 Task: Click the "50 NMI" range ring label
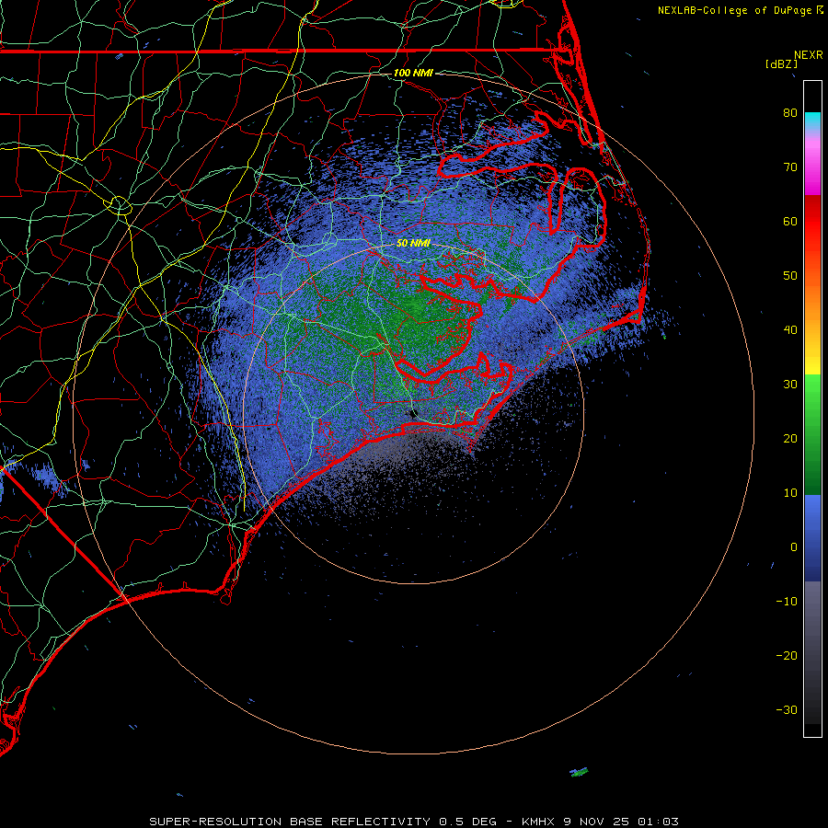tap(413, 244)
